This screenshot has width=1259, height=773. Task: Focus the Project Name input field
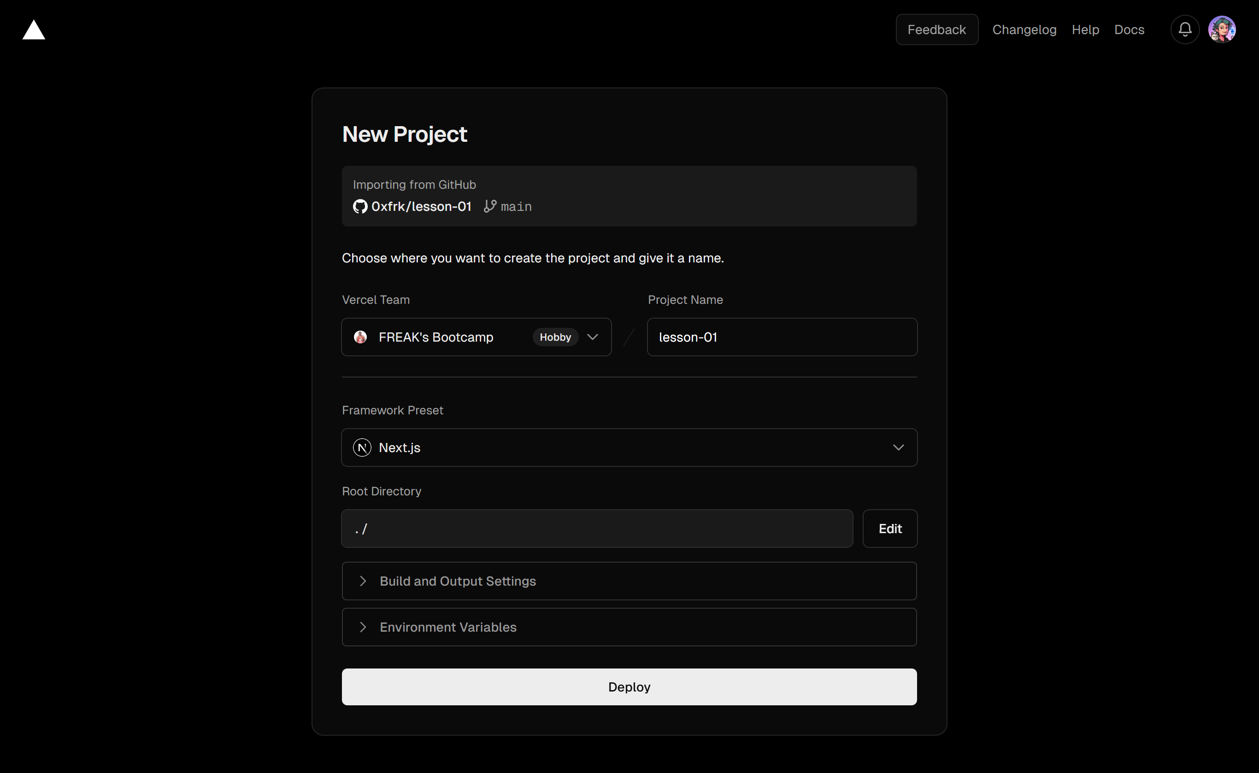pos(782,337)
